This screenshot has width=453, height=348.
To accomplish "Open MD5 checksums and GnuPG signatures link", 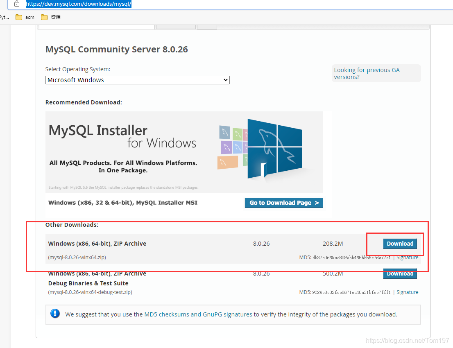I will (x=198, y=314).
